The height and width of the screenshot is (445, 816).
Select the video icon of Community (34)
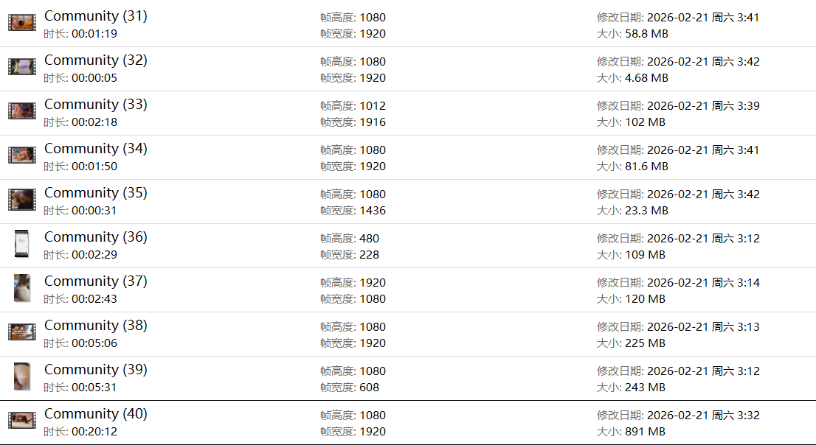tap(22, 155)
